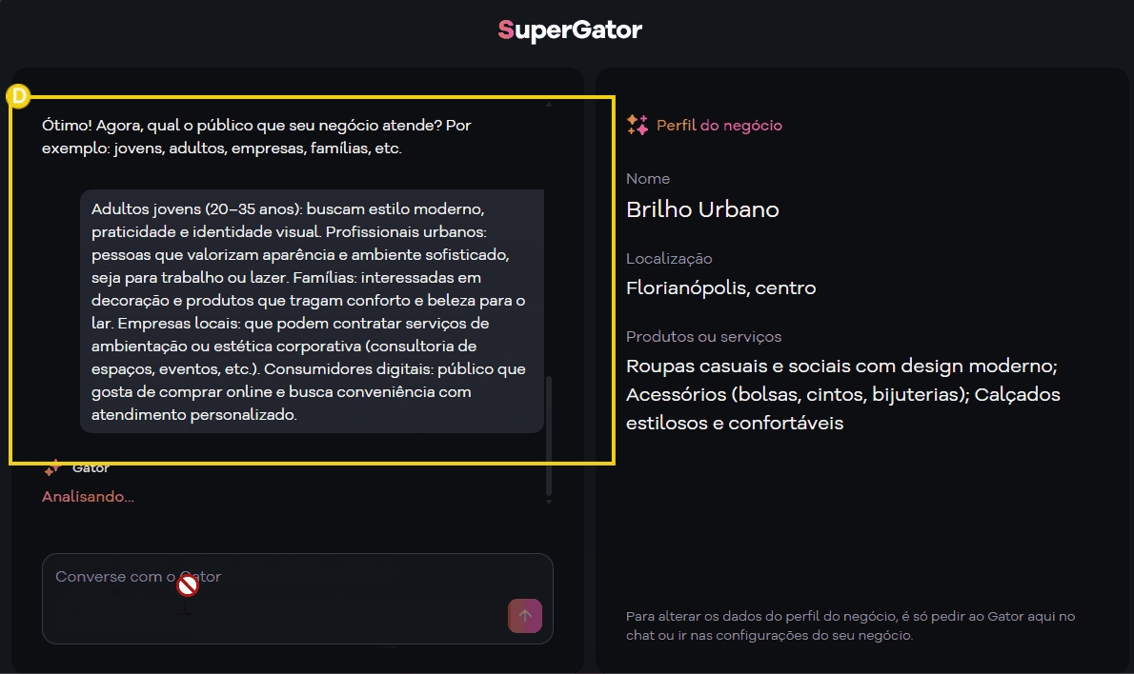Click the Adultos jovens user message bubble

click(x=311, y=311)
